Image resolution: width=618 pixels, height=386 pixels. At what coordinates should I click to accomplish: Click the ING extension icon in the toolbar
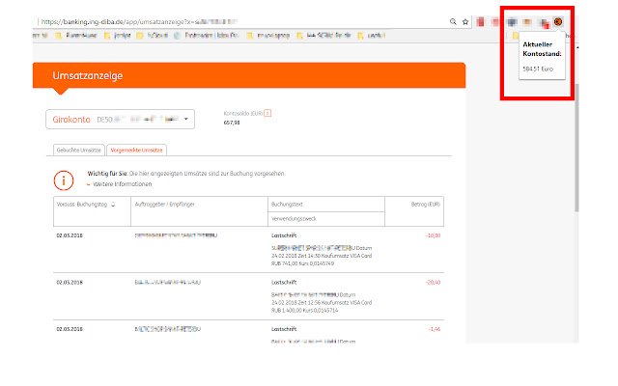point(558,22)
